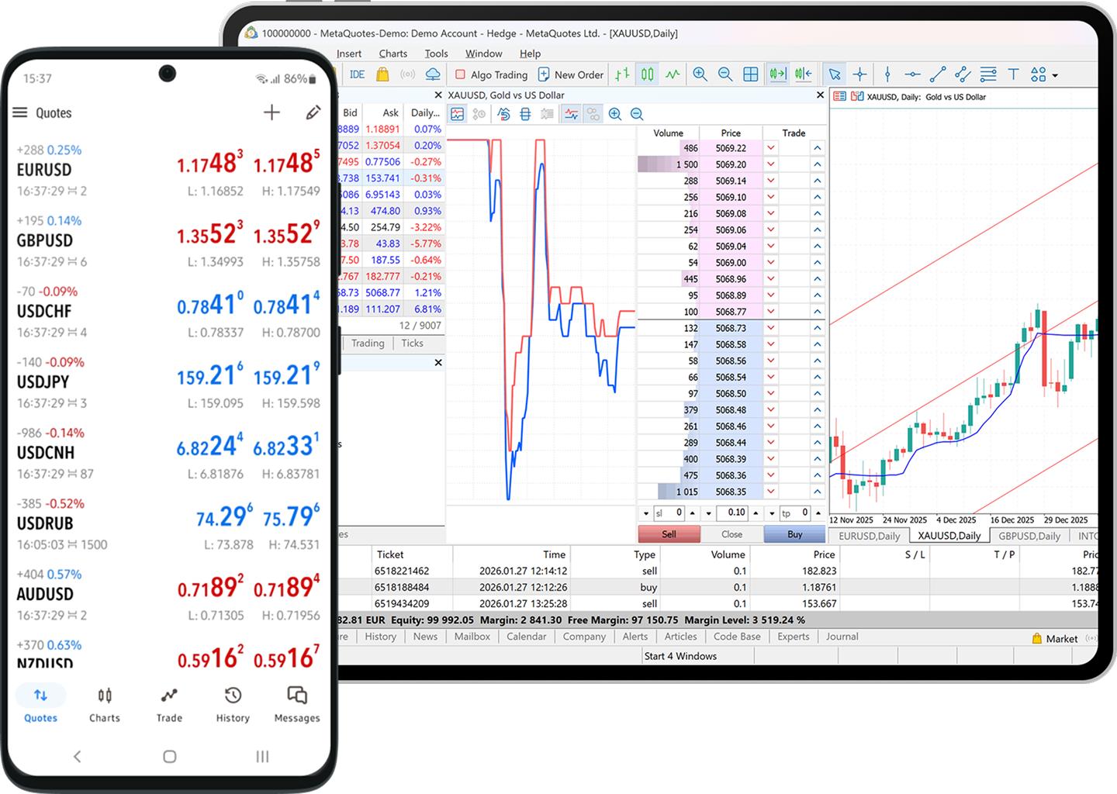Expand the red chevron at price 5069.22
Screen dimensions: 1117x794
click(x=770, y=148)
